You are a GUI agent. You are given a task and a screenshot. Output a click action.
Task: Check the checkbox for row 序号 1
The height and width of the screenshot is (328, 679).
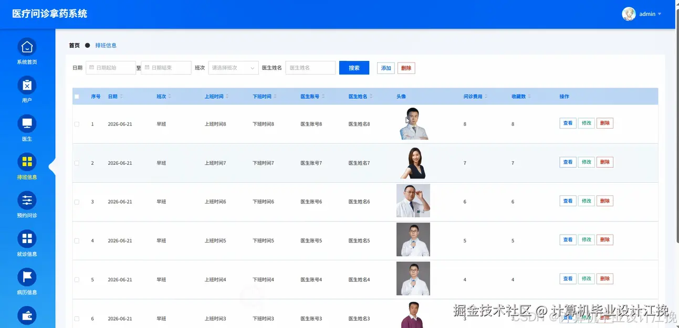pos(76,124)
